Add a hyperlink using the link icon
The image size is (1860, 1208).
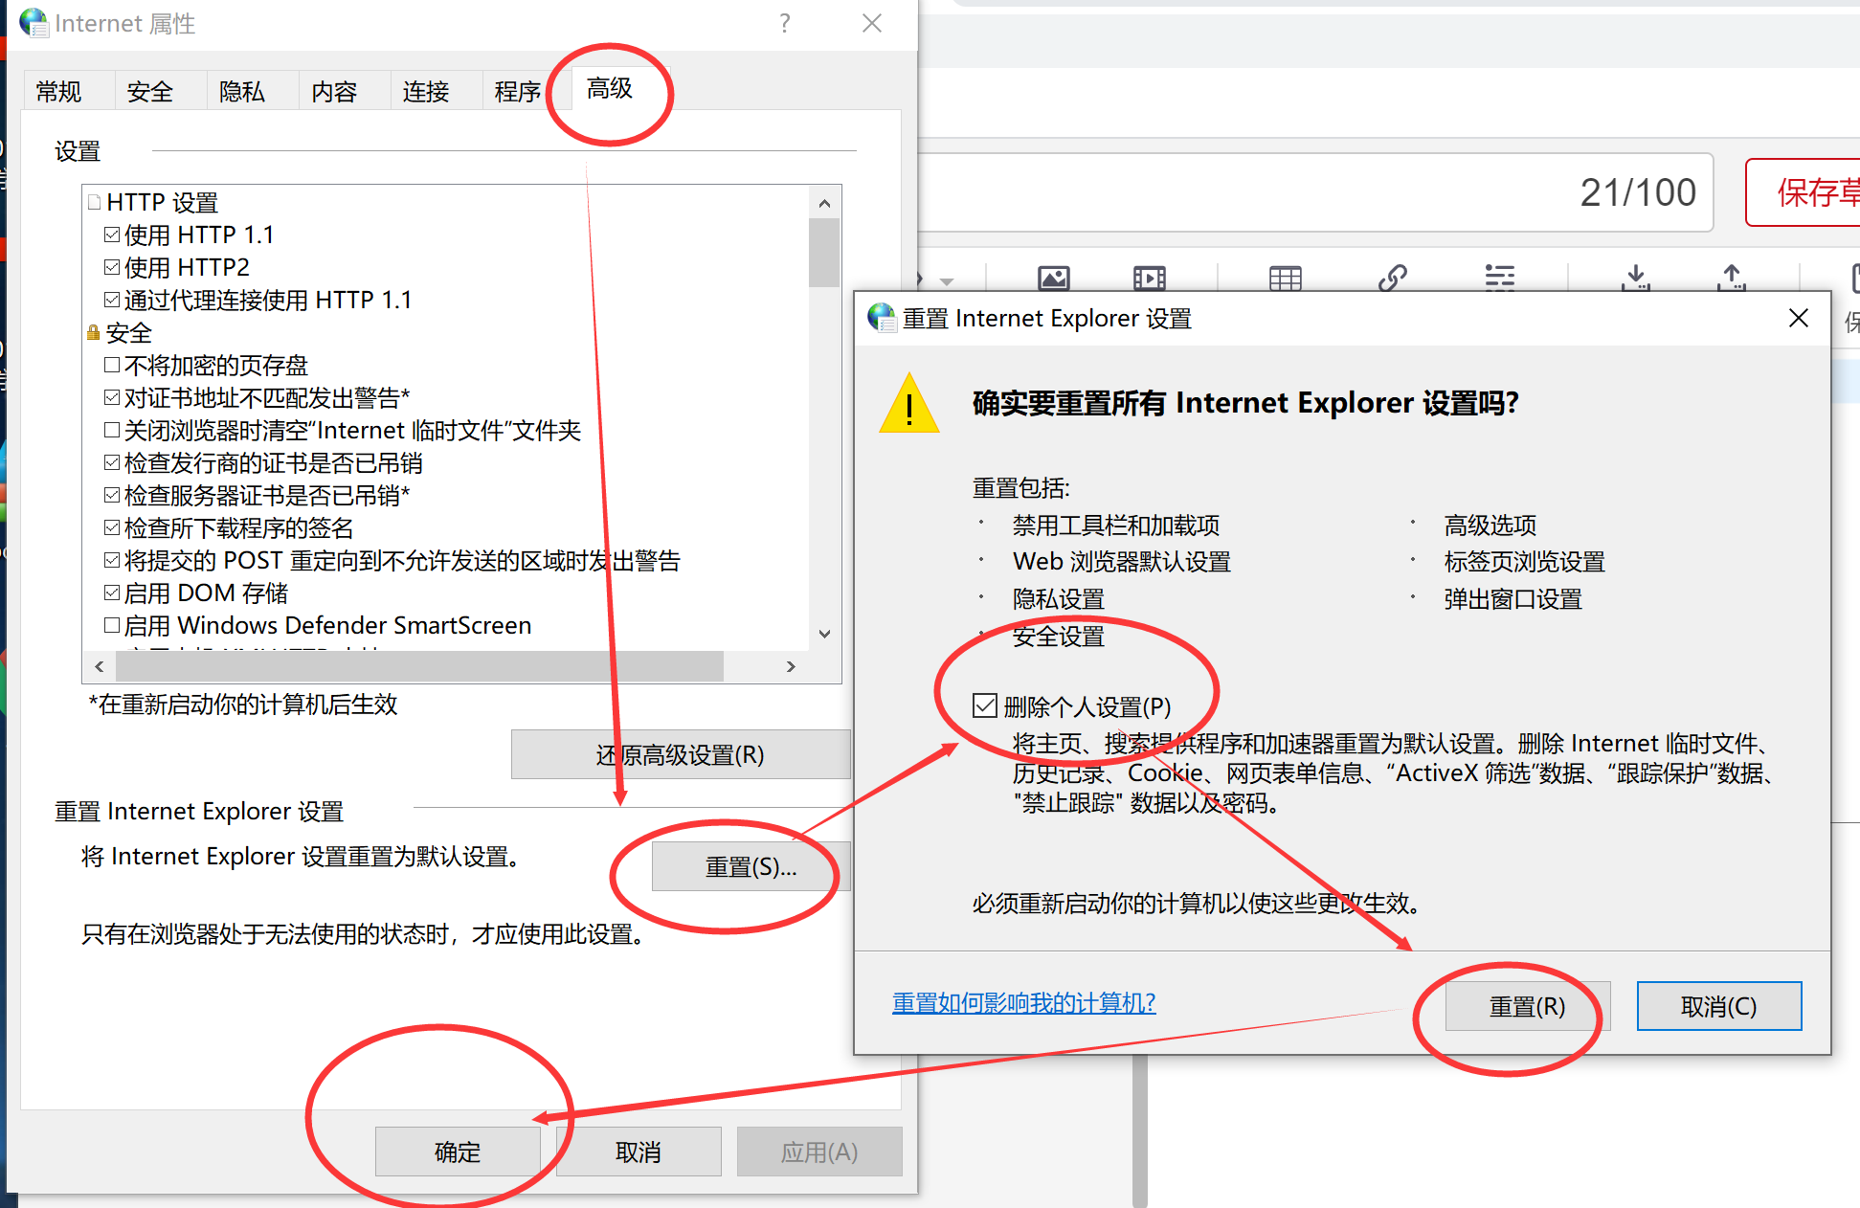pyautogui.click(x=1394, y=279)
